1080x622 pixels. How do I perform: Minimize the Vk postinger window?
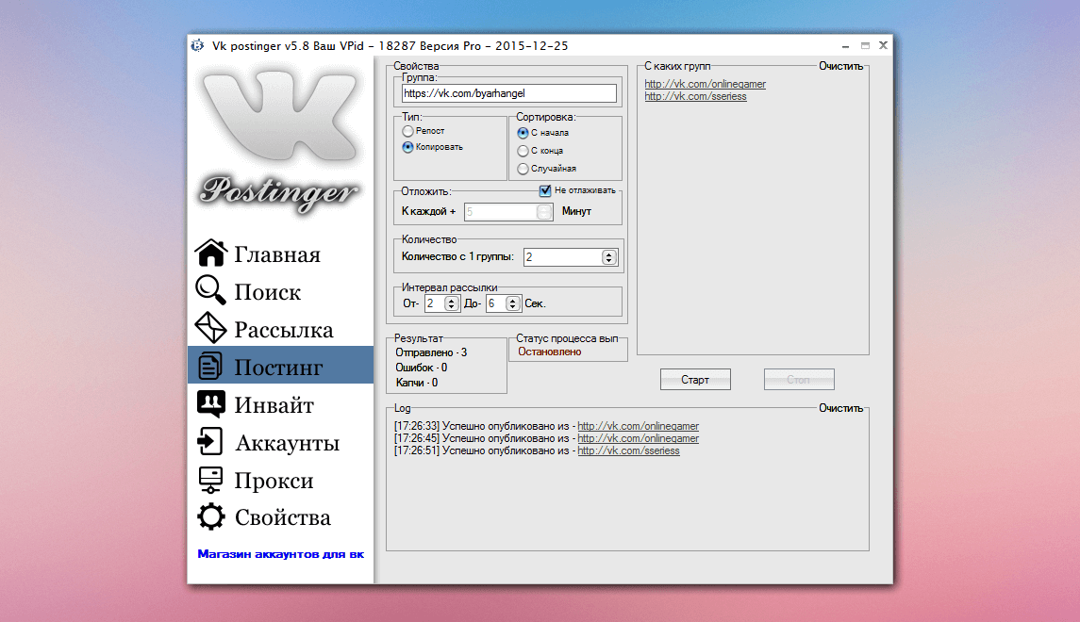pos(846,46)
